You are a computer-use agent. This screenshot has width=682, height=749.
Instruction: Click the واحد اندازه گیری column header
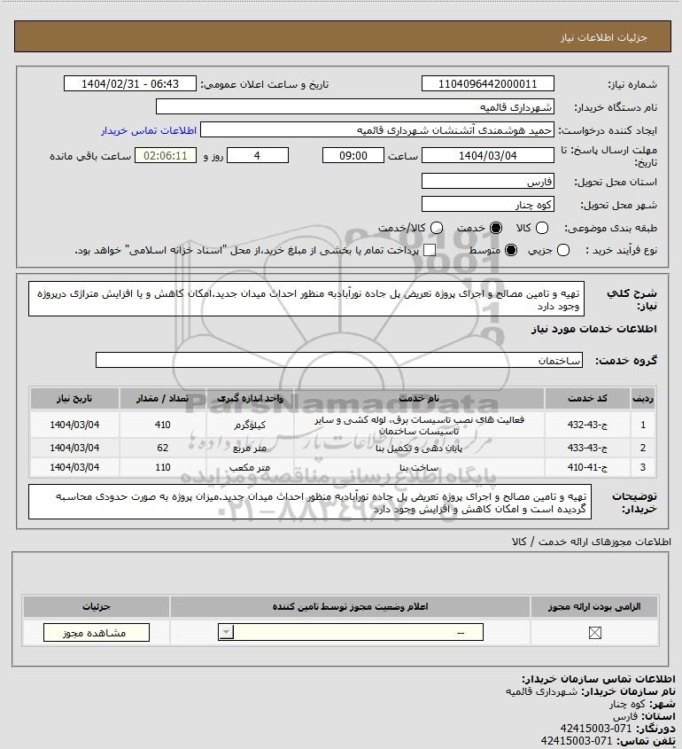tap(250, 398)
